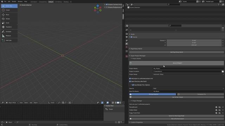Screen dimensions: 225x126
Task: Open Foggy Forest project in Blender
Action: (217, 113)
